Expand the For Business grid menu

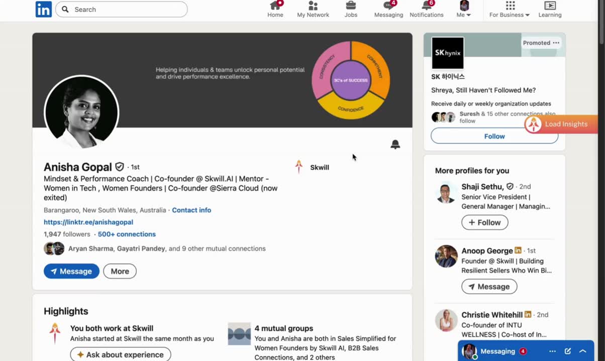pos(510,10)
